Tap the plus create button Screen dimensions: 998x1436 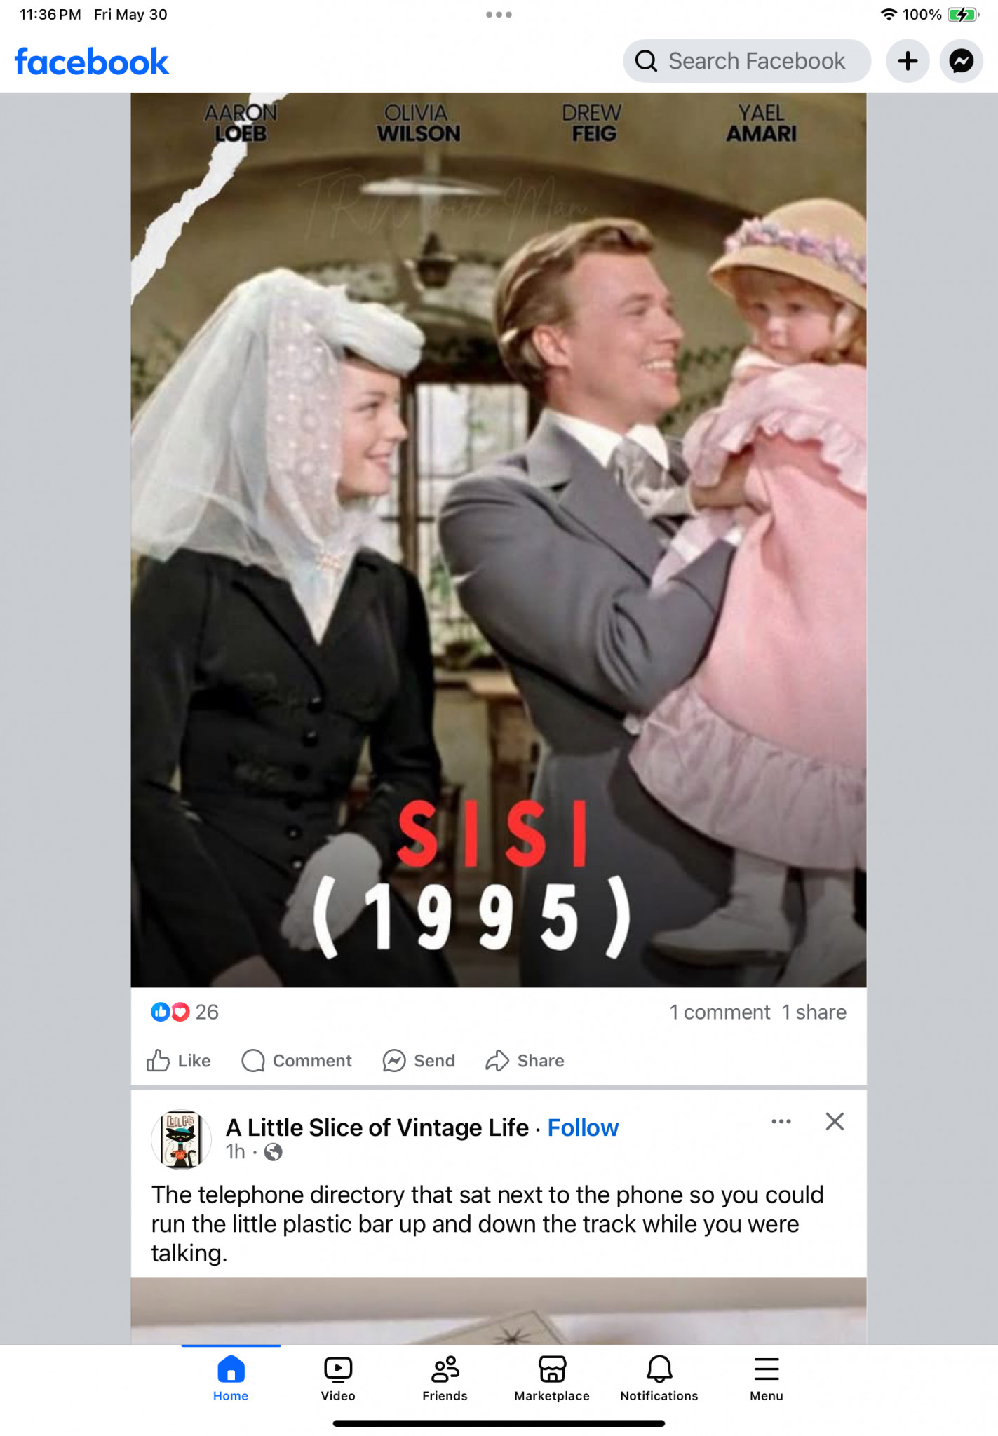click(x=908, y=61)
